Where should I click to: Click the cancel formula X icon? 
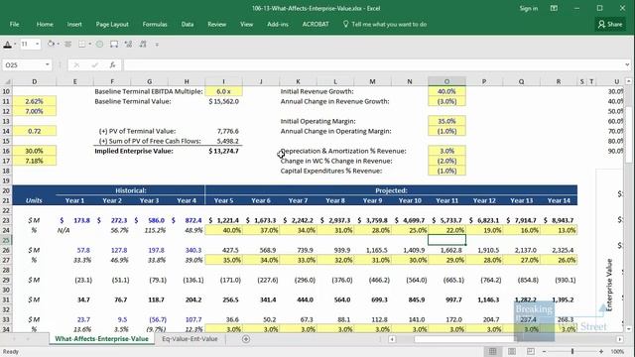[x=76, y=64]
